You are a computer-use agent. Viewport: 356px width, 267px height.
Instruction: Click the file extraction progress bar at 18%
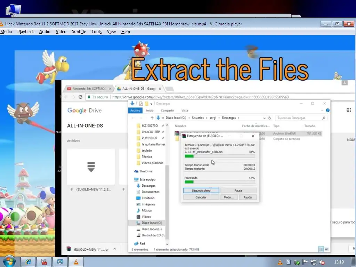[x=220, y=156]
